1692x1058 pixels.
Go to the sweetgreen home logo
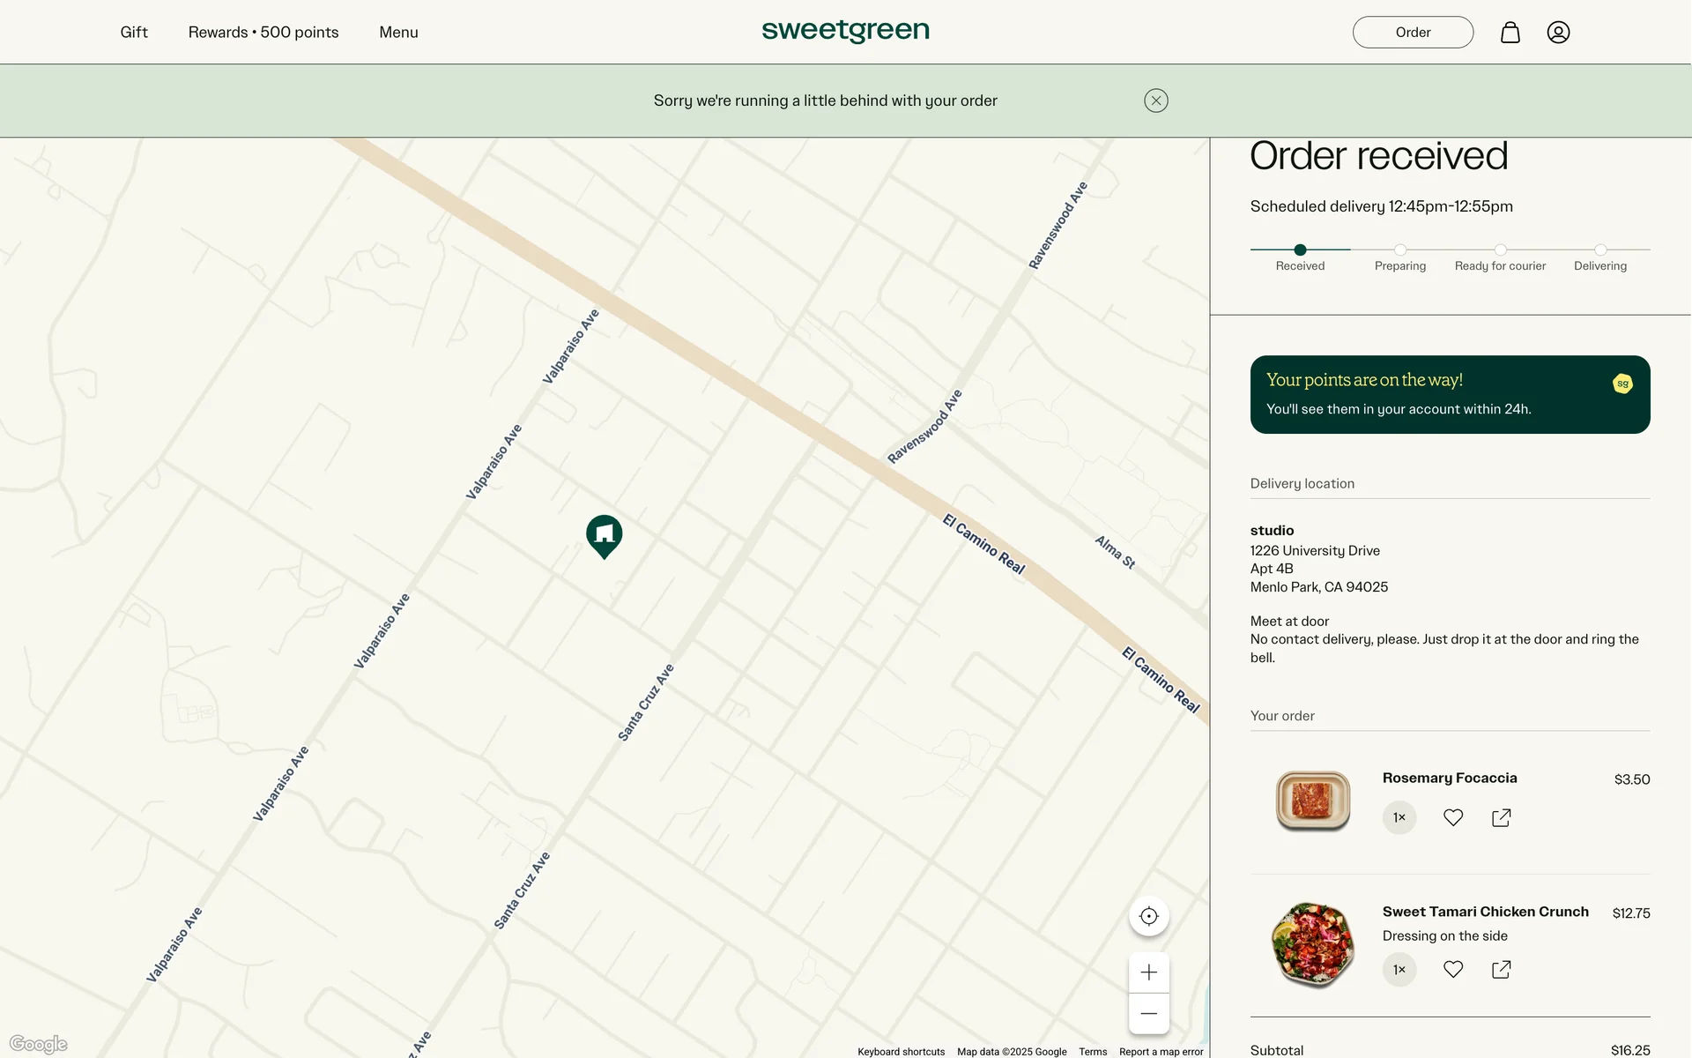click(845, 31)
